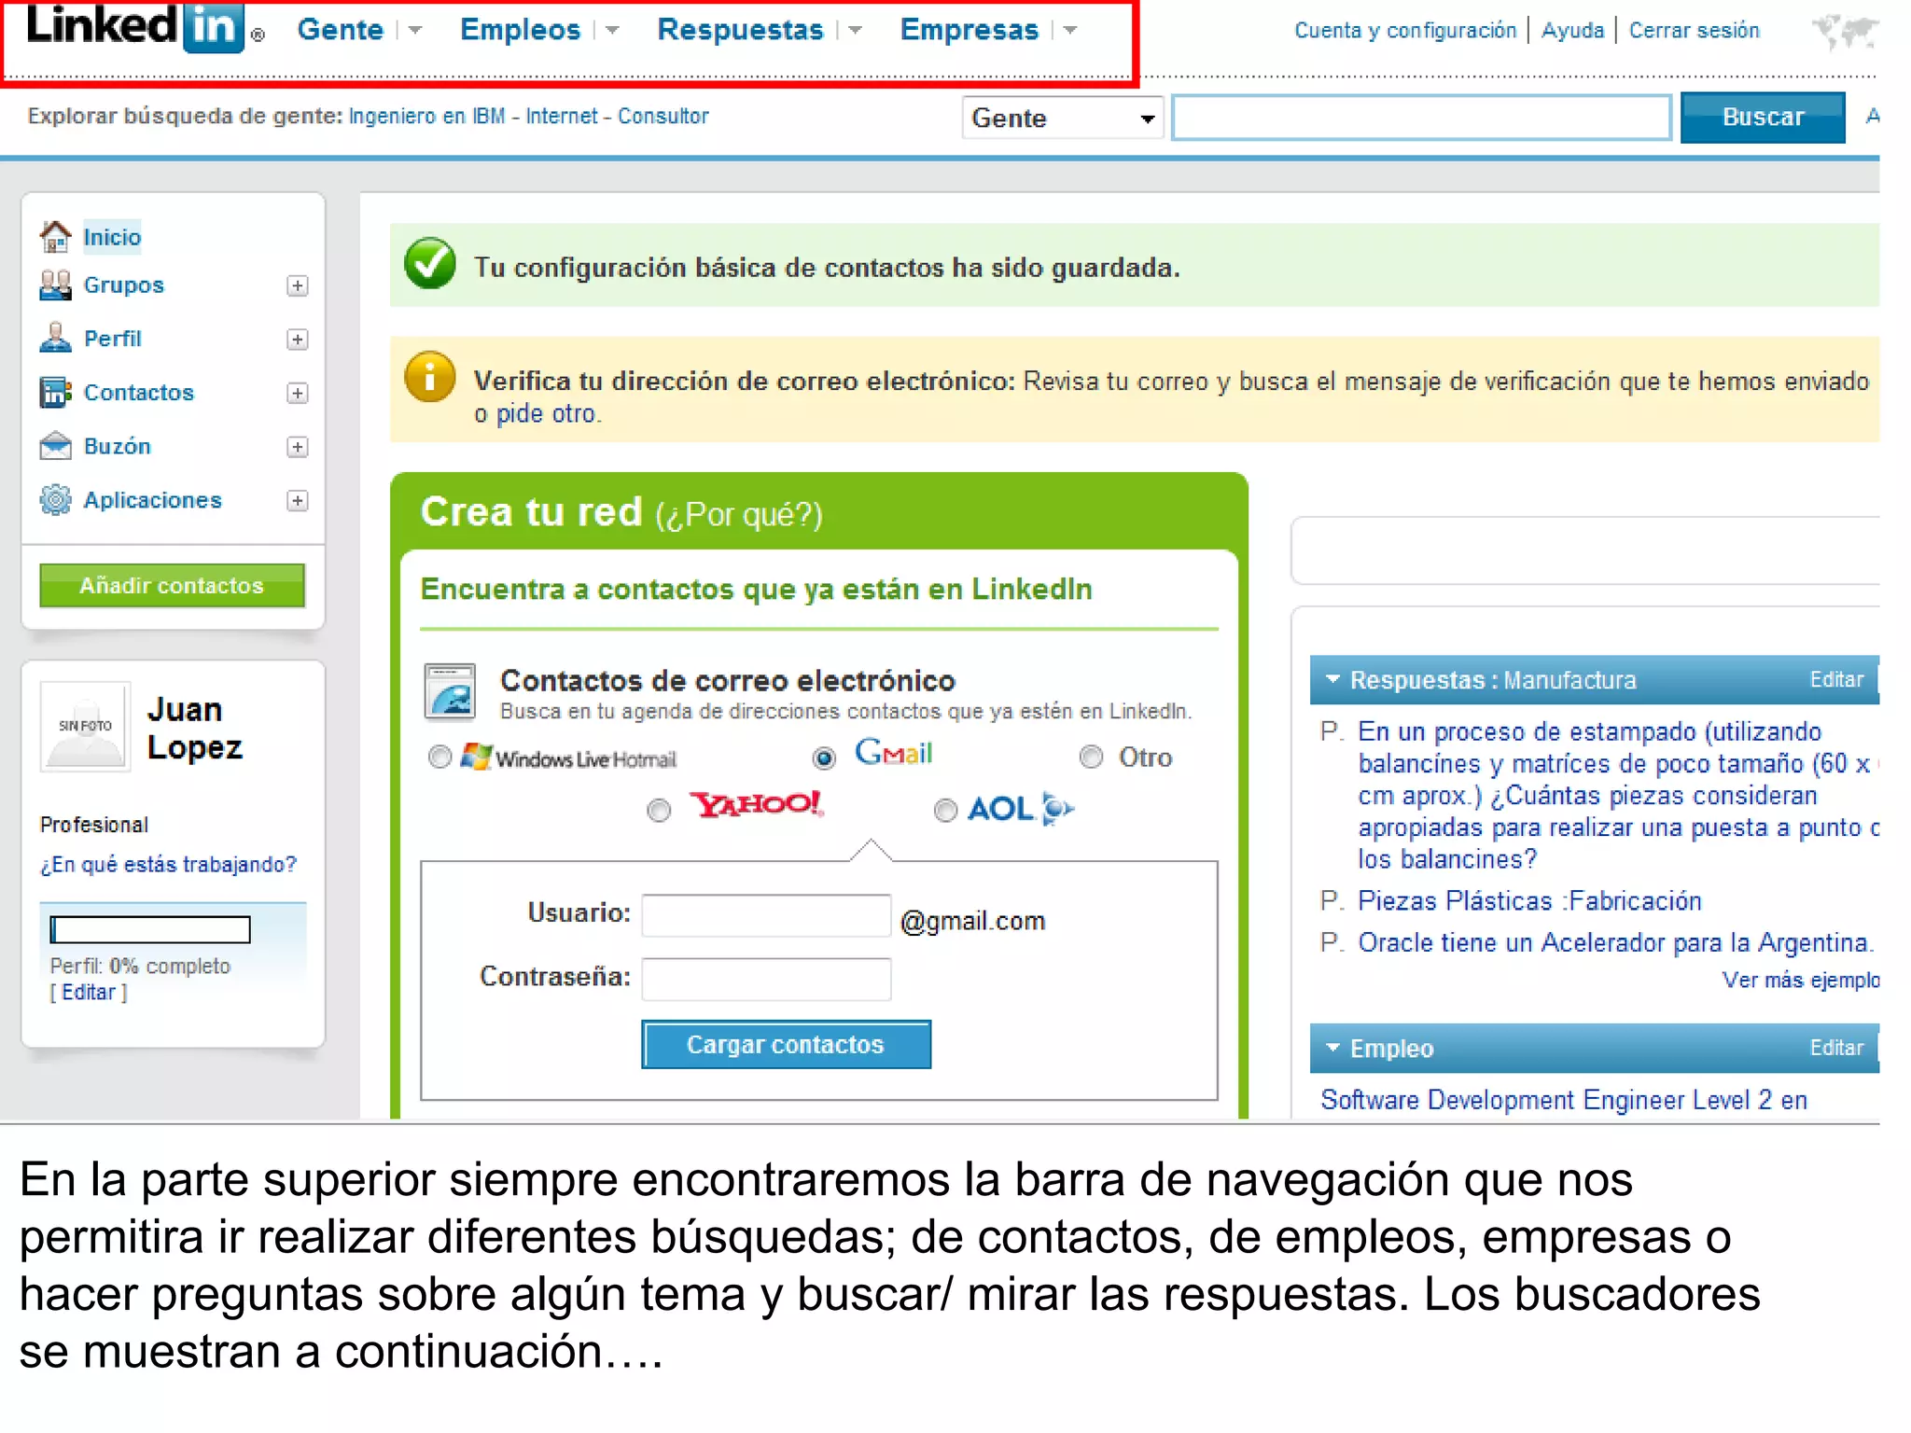Click the Usuario input field
1911x1433 pixels.
[766, 915]
